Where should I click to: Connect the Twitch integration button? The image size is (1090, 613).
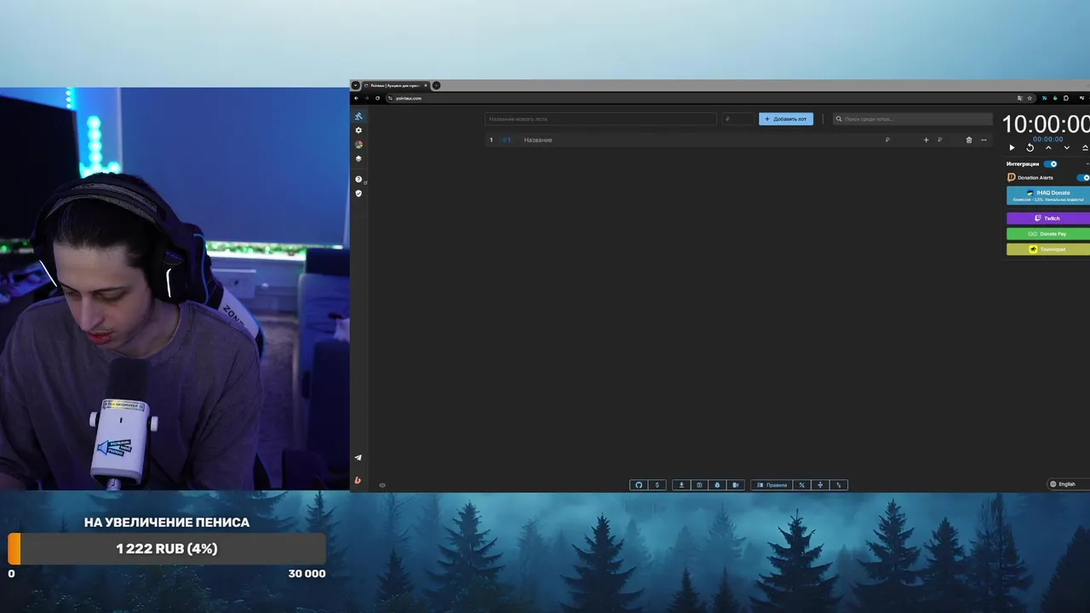1048,218
